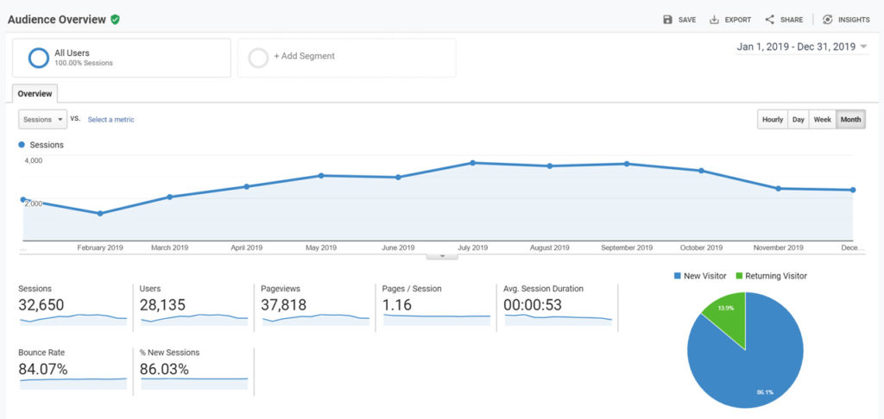The image size is (884, 419).
Task: Click the Save floppy disk icon
Action: coord(668,20)
